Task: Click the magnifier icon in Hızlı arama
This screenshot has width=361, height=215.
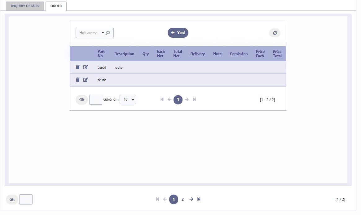Action: pos(108,33)
